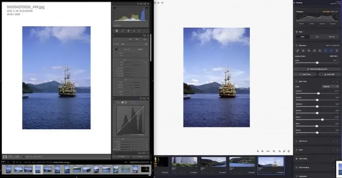342x178 pixels.
Task: Click folder icon at top of right app
Action: tap(162, 3)
